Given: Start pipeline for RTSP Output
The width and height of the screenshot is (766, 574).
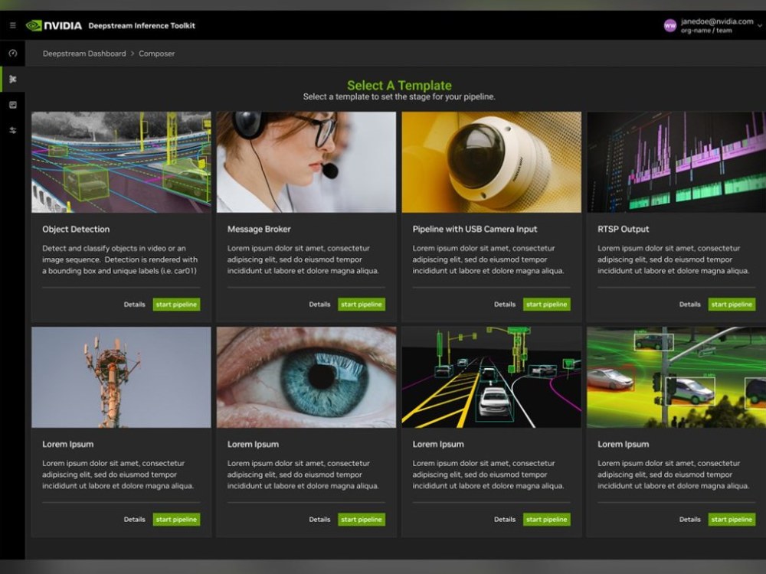Looking at the screenshot, I should (x=732, y=305).
